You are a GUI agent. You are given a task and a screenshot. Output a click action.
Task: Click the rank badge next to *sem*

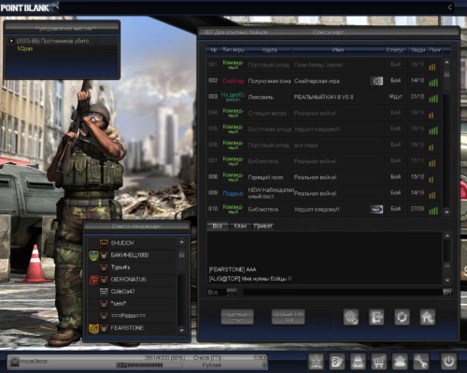click(x=104, y=304)
